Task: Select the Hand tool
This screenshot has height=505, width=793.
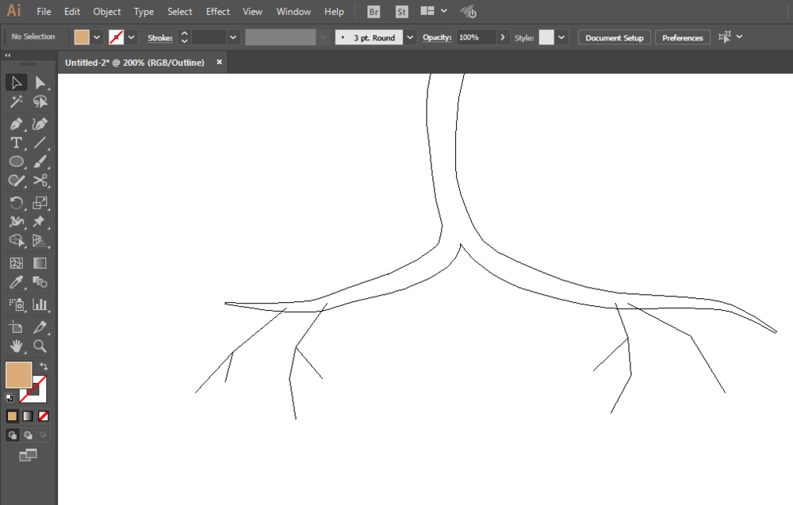Action: (x=16, y=346)
